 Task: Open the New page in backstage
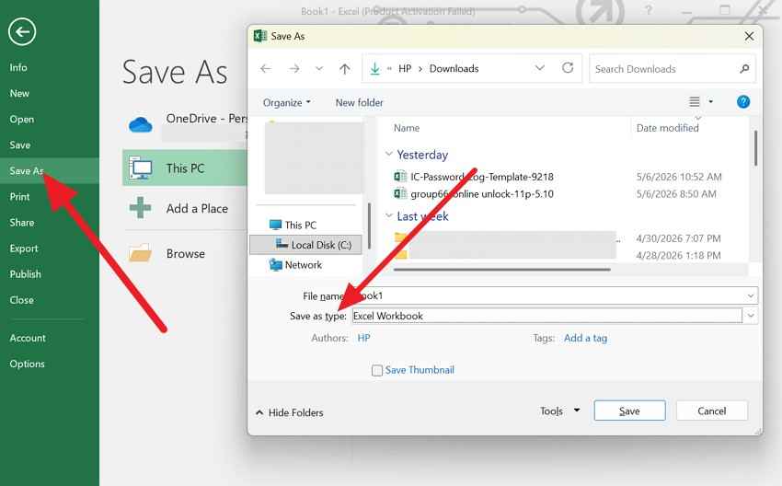click(x=19, y=93)
